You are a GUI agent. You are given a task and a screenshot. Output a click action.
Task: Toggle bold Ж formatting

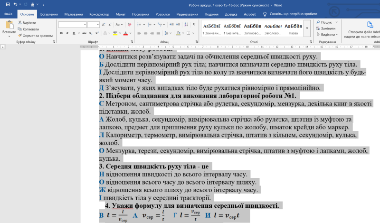[61, 33]
